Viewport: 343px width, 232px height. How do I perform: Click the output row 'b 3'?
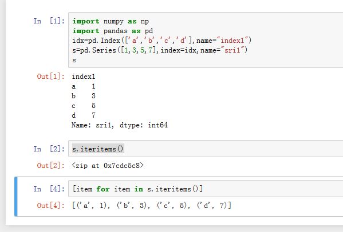84,96
